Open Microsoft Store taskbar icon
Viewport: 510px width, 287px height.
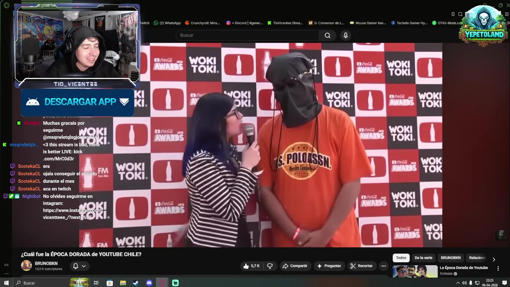tap(110, 283)
